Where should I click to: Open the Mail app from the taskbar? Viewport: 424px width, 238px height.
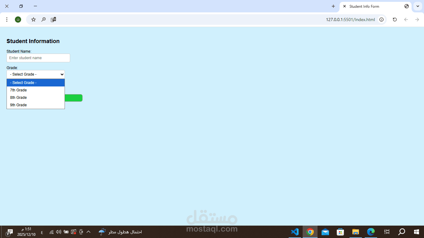(x=325, y=232)
